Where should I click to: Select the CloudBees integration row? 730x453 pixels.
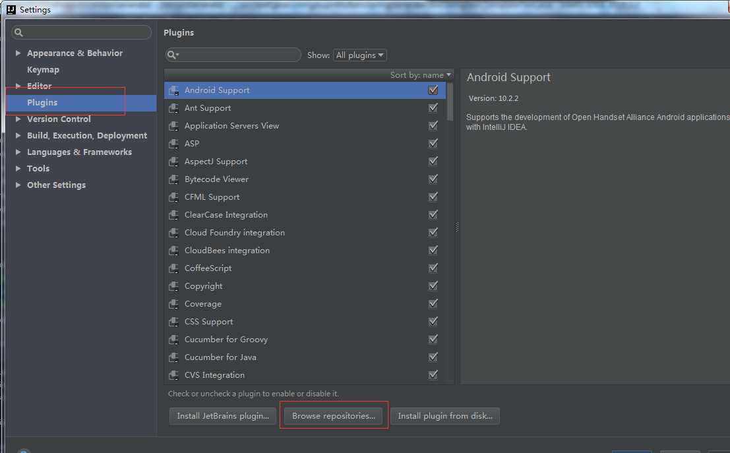305,251
